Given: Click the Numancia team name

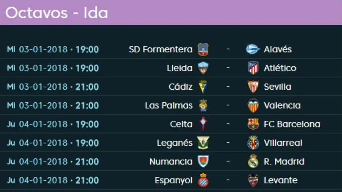Looking at the screenshot, I should click(171, 161).
